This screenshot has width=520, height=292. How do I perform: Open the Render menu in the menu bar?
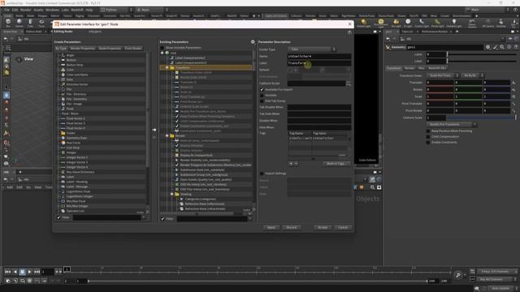(25, 10)
